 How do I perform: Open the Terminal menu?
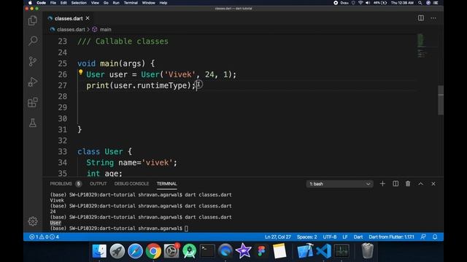point(131,3)
